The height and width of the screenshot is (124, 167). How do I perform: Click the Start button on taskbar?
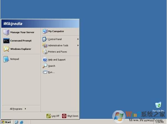click(x=6, y=122)
